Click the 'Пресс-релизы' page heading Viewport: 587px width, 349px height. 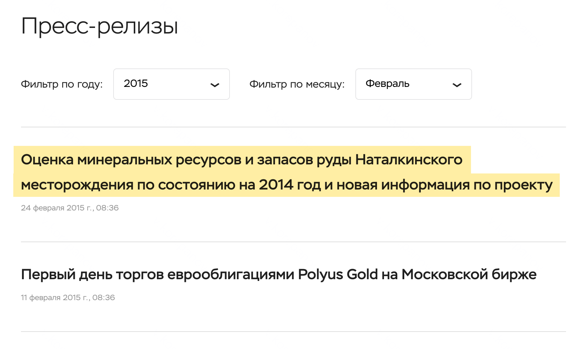tap(100, 26)
